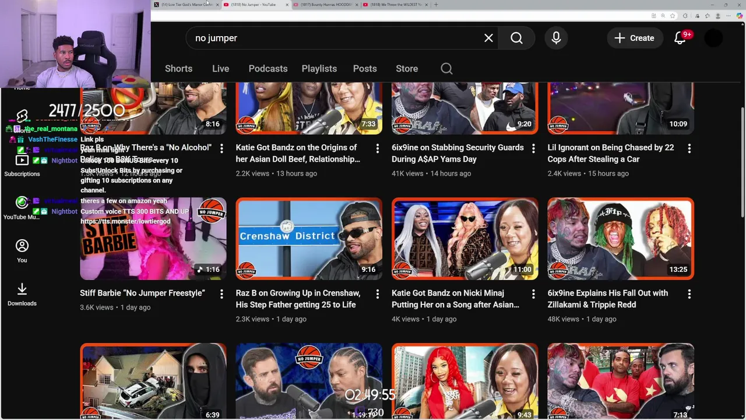746x420 pixels.
Task: Switch to the Podcasts tab
Action: tap(268, 69)
